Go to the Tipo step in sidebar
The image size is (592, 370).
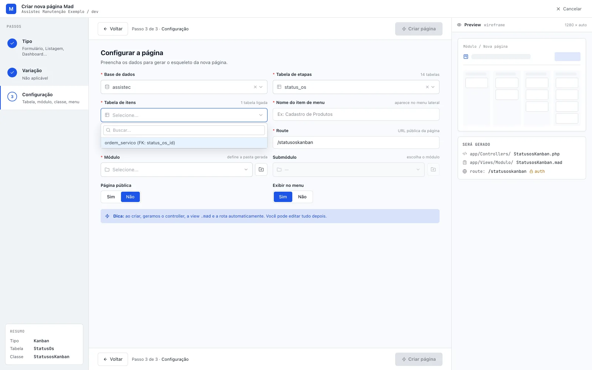point(44,47)
